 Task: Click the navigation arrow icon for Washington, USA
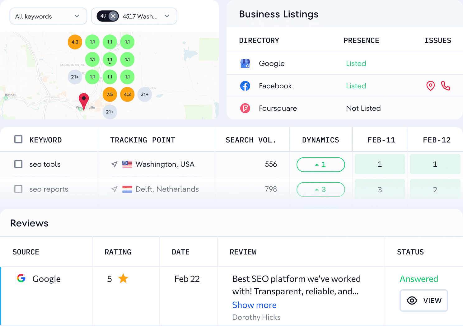tap(114, 164)
